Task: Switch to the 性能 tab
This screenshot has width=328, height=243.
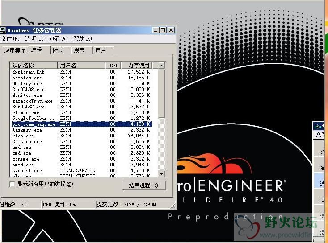Action: [61, 50]
